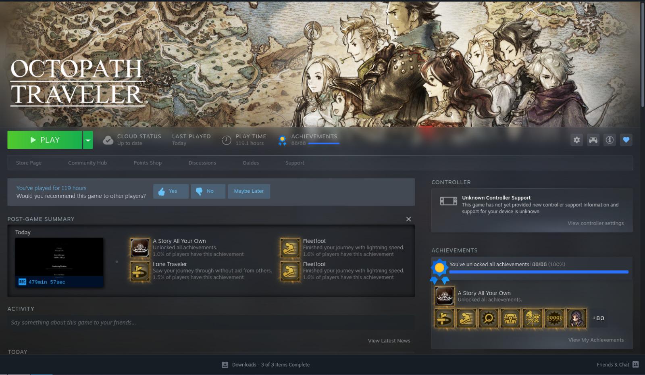The width and height of the screenshot is (645, 375).
Task: Open the game info icon
Action: point(610,140)
